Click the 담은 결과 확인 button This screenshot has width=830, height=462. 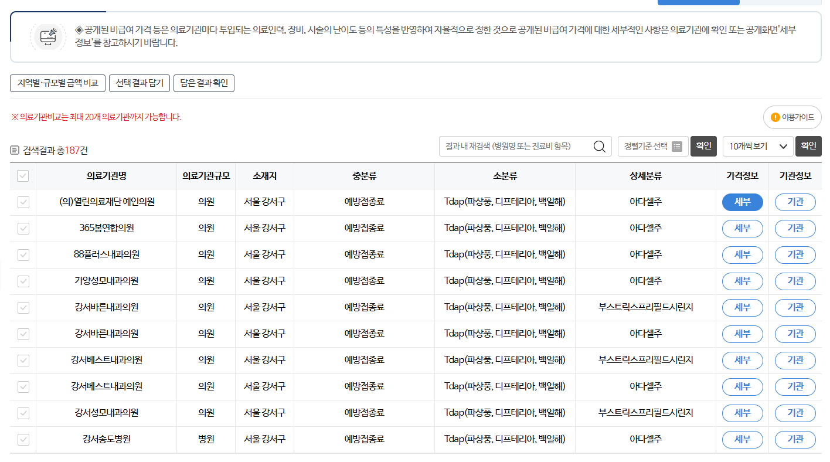tap(204, 83)
